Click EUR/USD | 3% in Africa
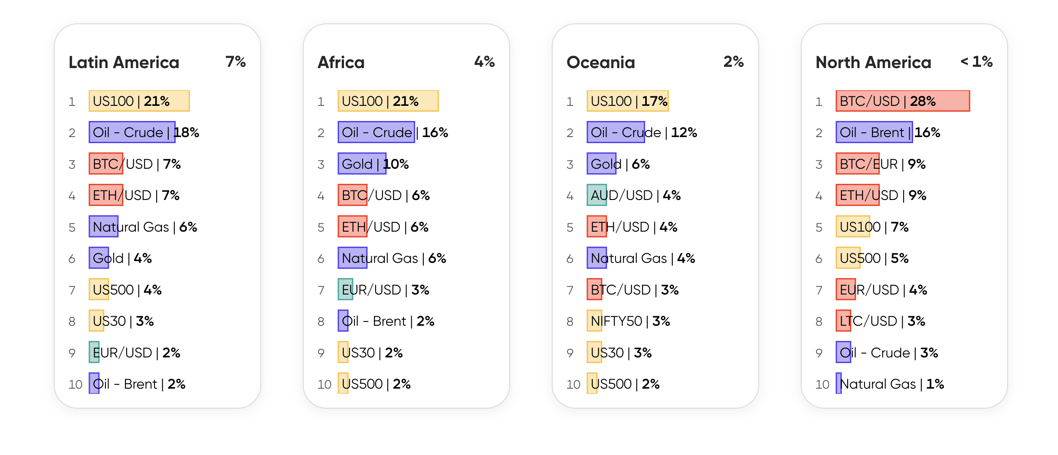Image resolution: width=1058 pixels, height=455 pixels. [384, 290]
